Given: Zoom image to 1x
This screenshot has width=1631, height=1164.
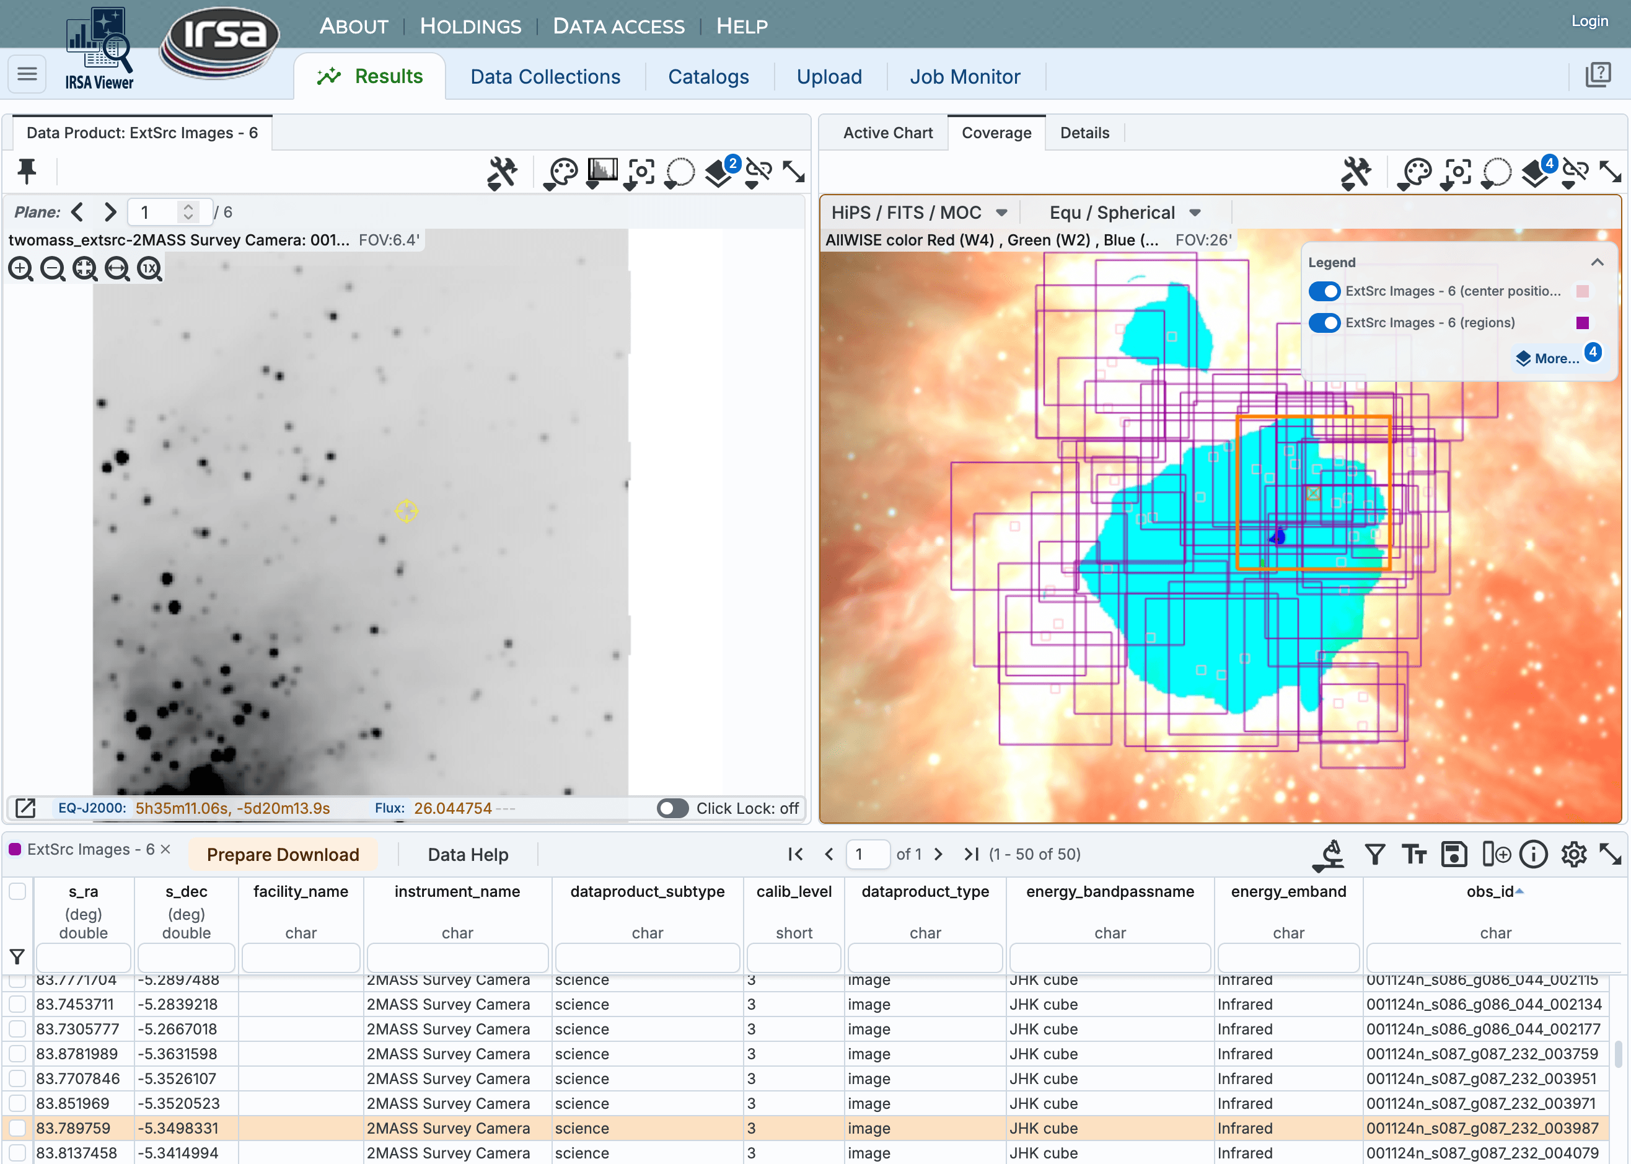Looking at the screenshot, I should tap(149, 269).
